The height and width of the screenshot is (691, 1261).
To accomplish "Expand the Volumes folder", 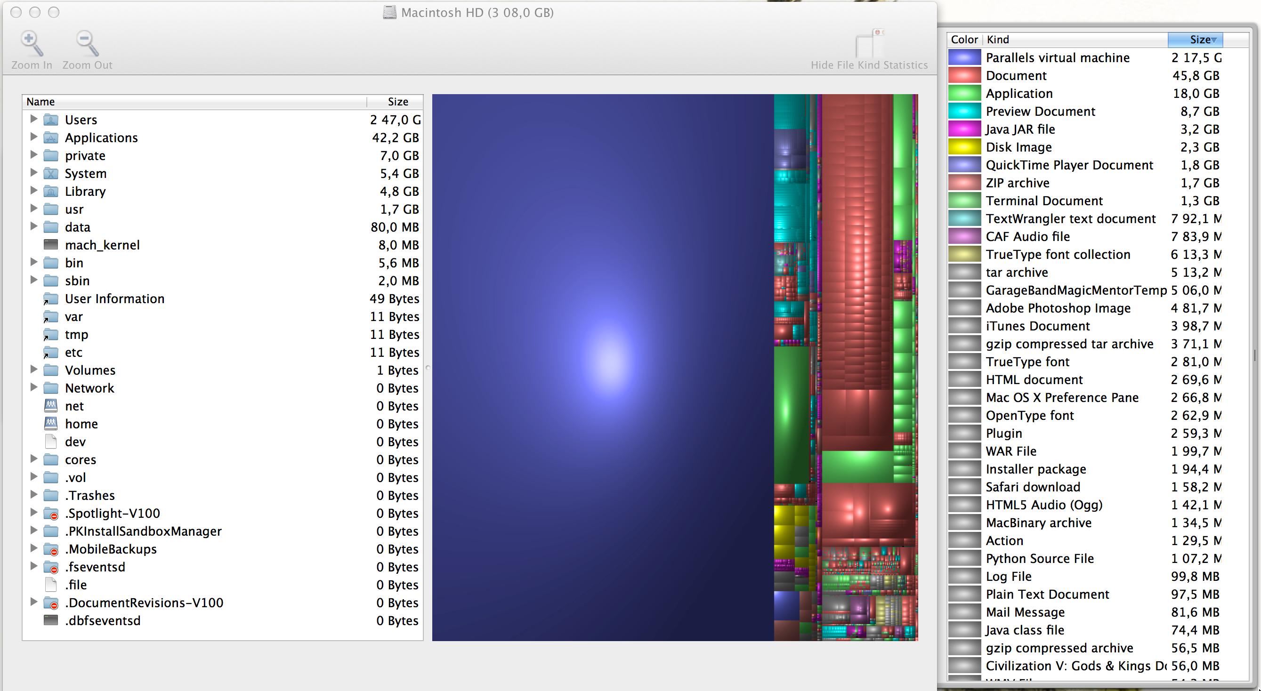I will click(33, 369).
